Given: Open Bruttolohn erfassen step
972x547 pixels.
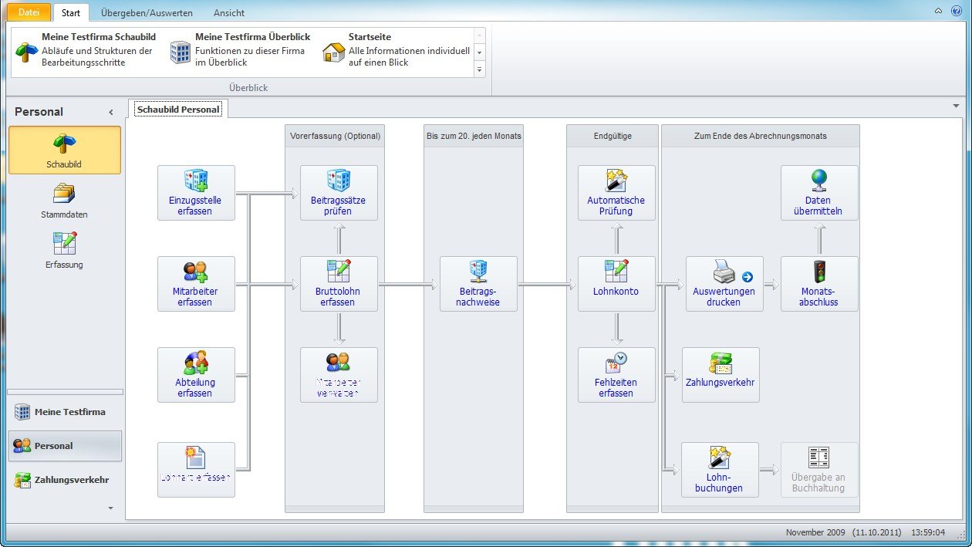Looking at the screenshot, I should click(339, 272).
